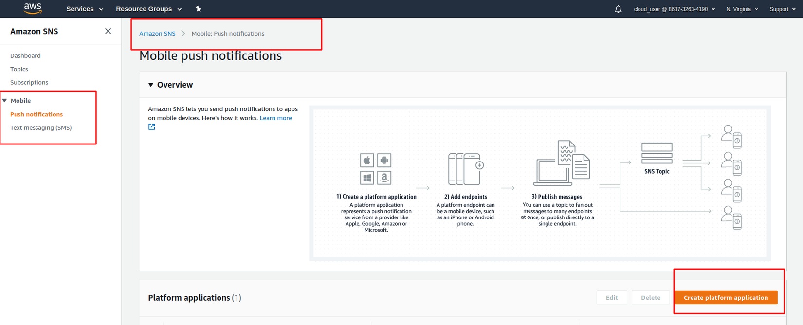The height and width of the screenshot is (325, 803).
Task: Open the cloud_user account menu
Action: [x=674, y=9]
